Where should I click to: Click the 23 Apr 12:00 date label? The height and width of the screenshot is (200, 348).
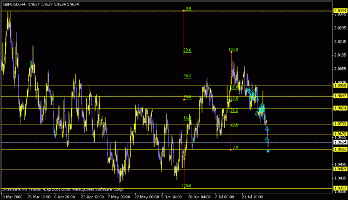coord(92,197)
